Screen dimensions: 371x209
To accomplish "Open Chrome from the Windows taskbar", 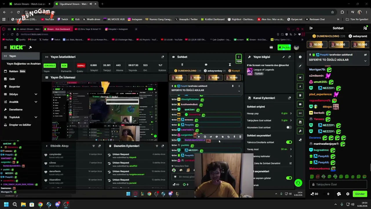I will coord(40,204).
